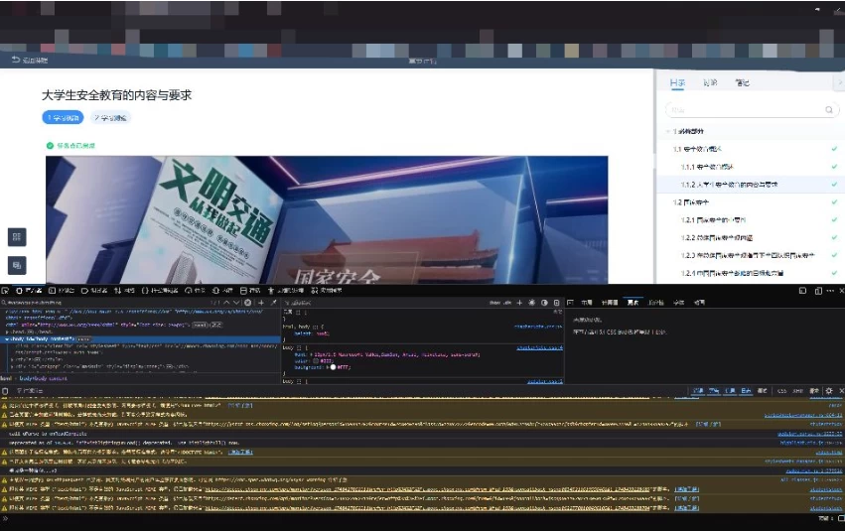Open the Console tab in DevTools
This screenshot has height=531, width=845.
pos(62,290)
